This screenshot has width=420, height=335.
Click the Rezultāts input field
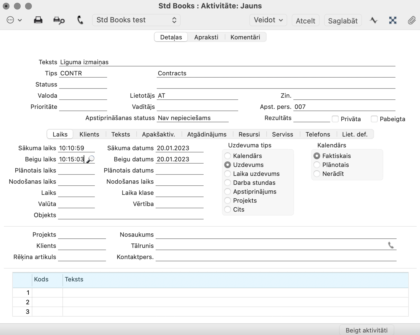312,118
